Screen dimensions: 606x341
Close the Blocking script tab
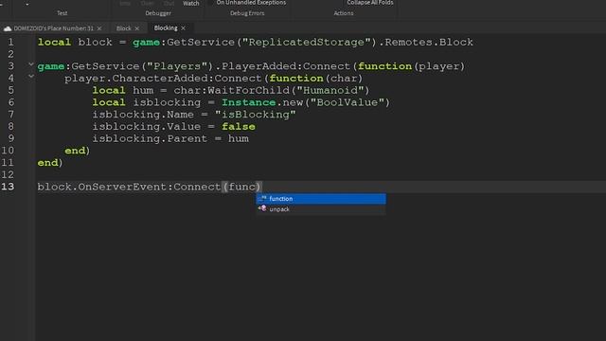(x=183, y=28)
